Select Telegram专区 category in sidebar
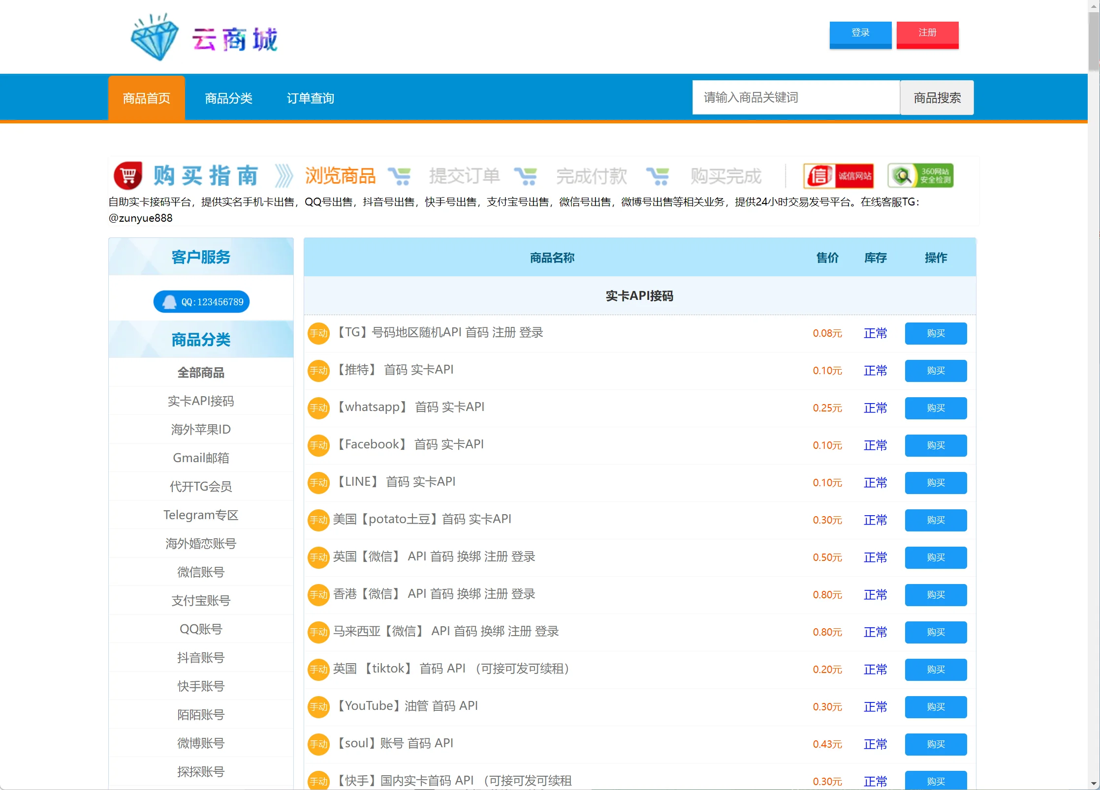The width and height of the screenshot is (1100, 790). coord(201,515)
